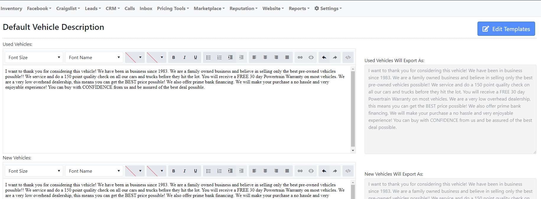Open Font Name dropdown for Used Vehicles
541x199 pixels.
[x=94, y=57]
